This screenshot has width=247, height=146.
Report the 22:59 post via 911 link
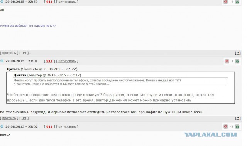(49, 2)
